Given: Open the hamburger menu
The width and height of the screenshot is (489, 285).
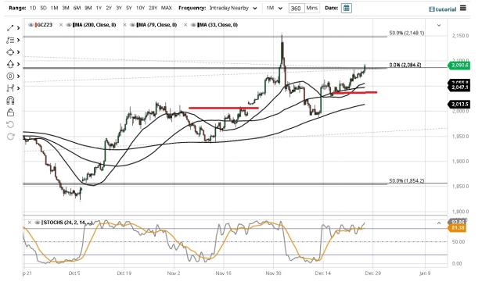Looking at the screenshot, I should [463, 8].
